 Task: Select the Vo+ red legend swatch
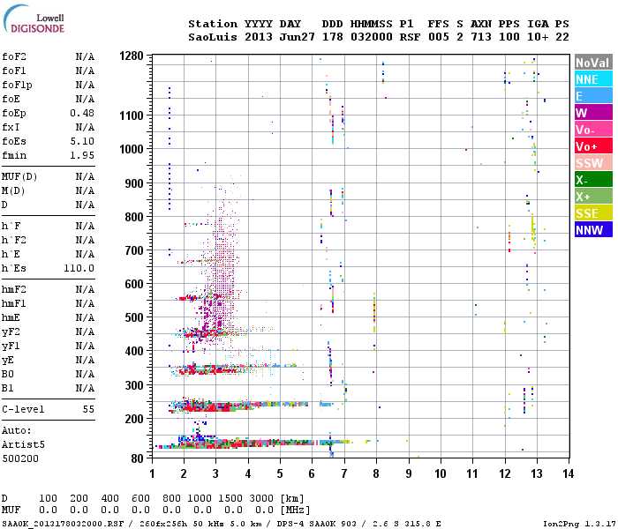593,146
